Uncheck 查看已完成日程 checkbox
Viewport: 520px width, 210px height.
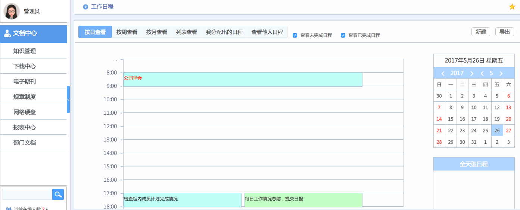[x=343, y=35]
